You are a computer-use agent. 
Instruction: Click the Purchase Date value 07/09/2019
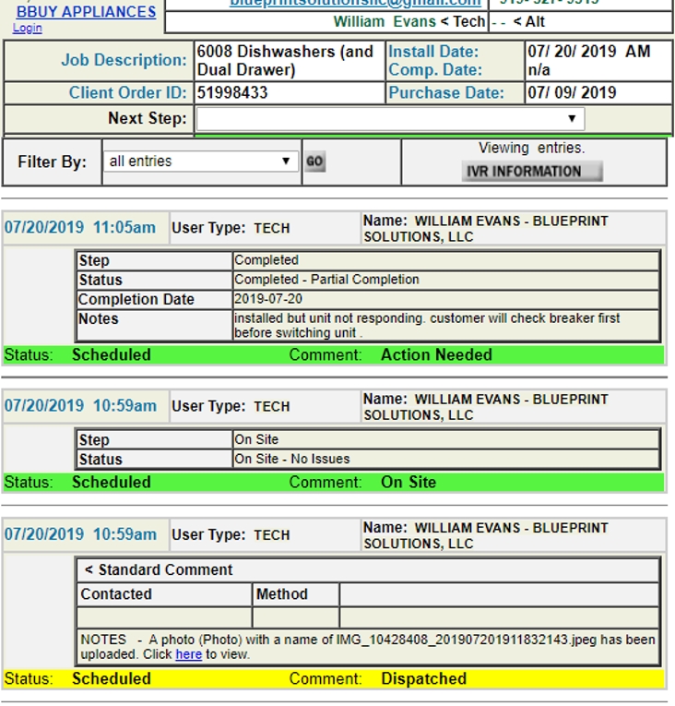click(x=571, y=93)
